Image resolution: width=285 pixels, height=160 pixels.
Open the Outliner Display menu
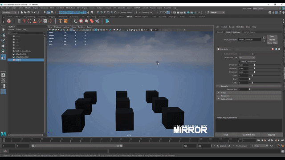click(11, 29)
